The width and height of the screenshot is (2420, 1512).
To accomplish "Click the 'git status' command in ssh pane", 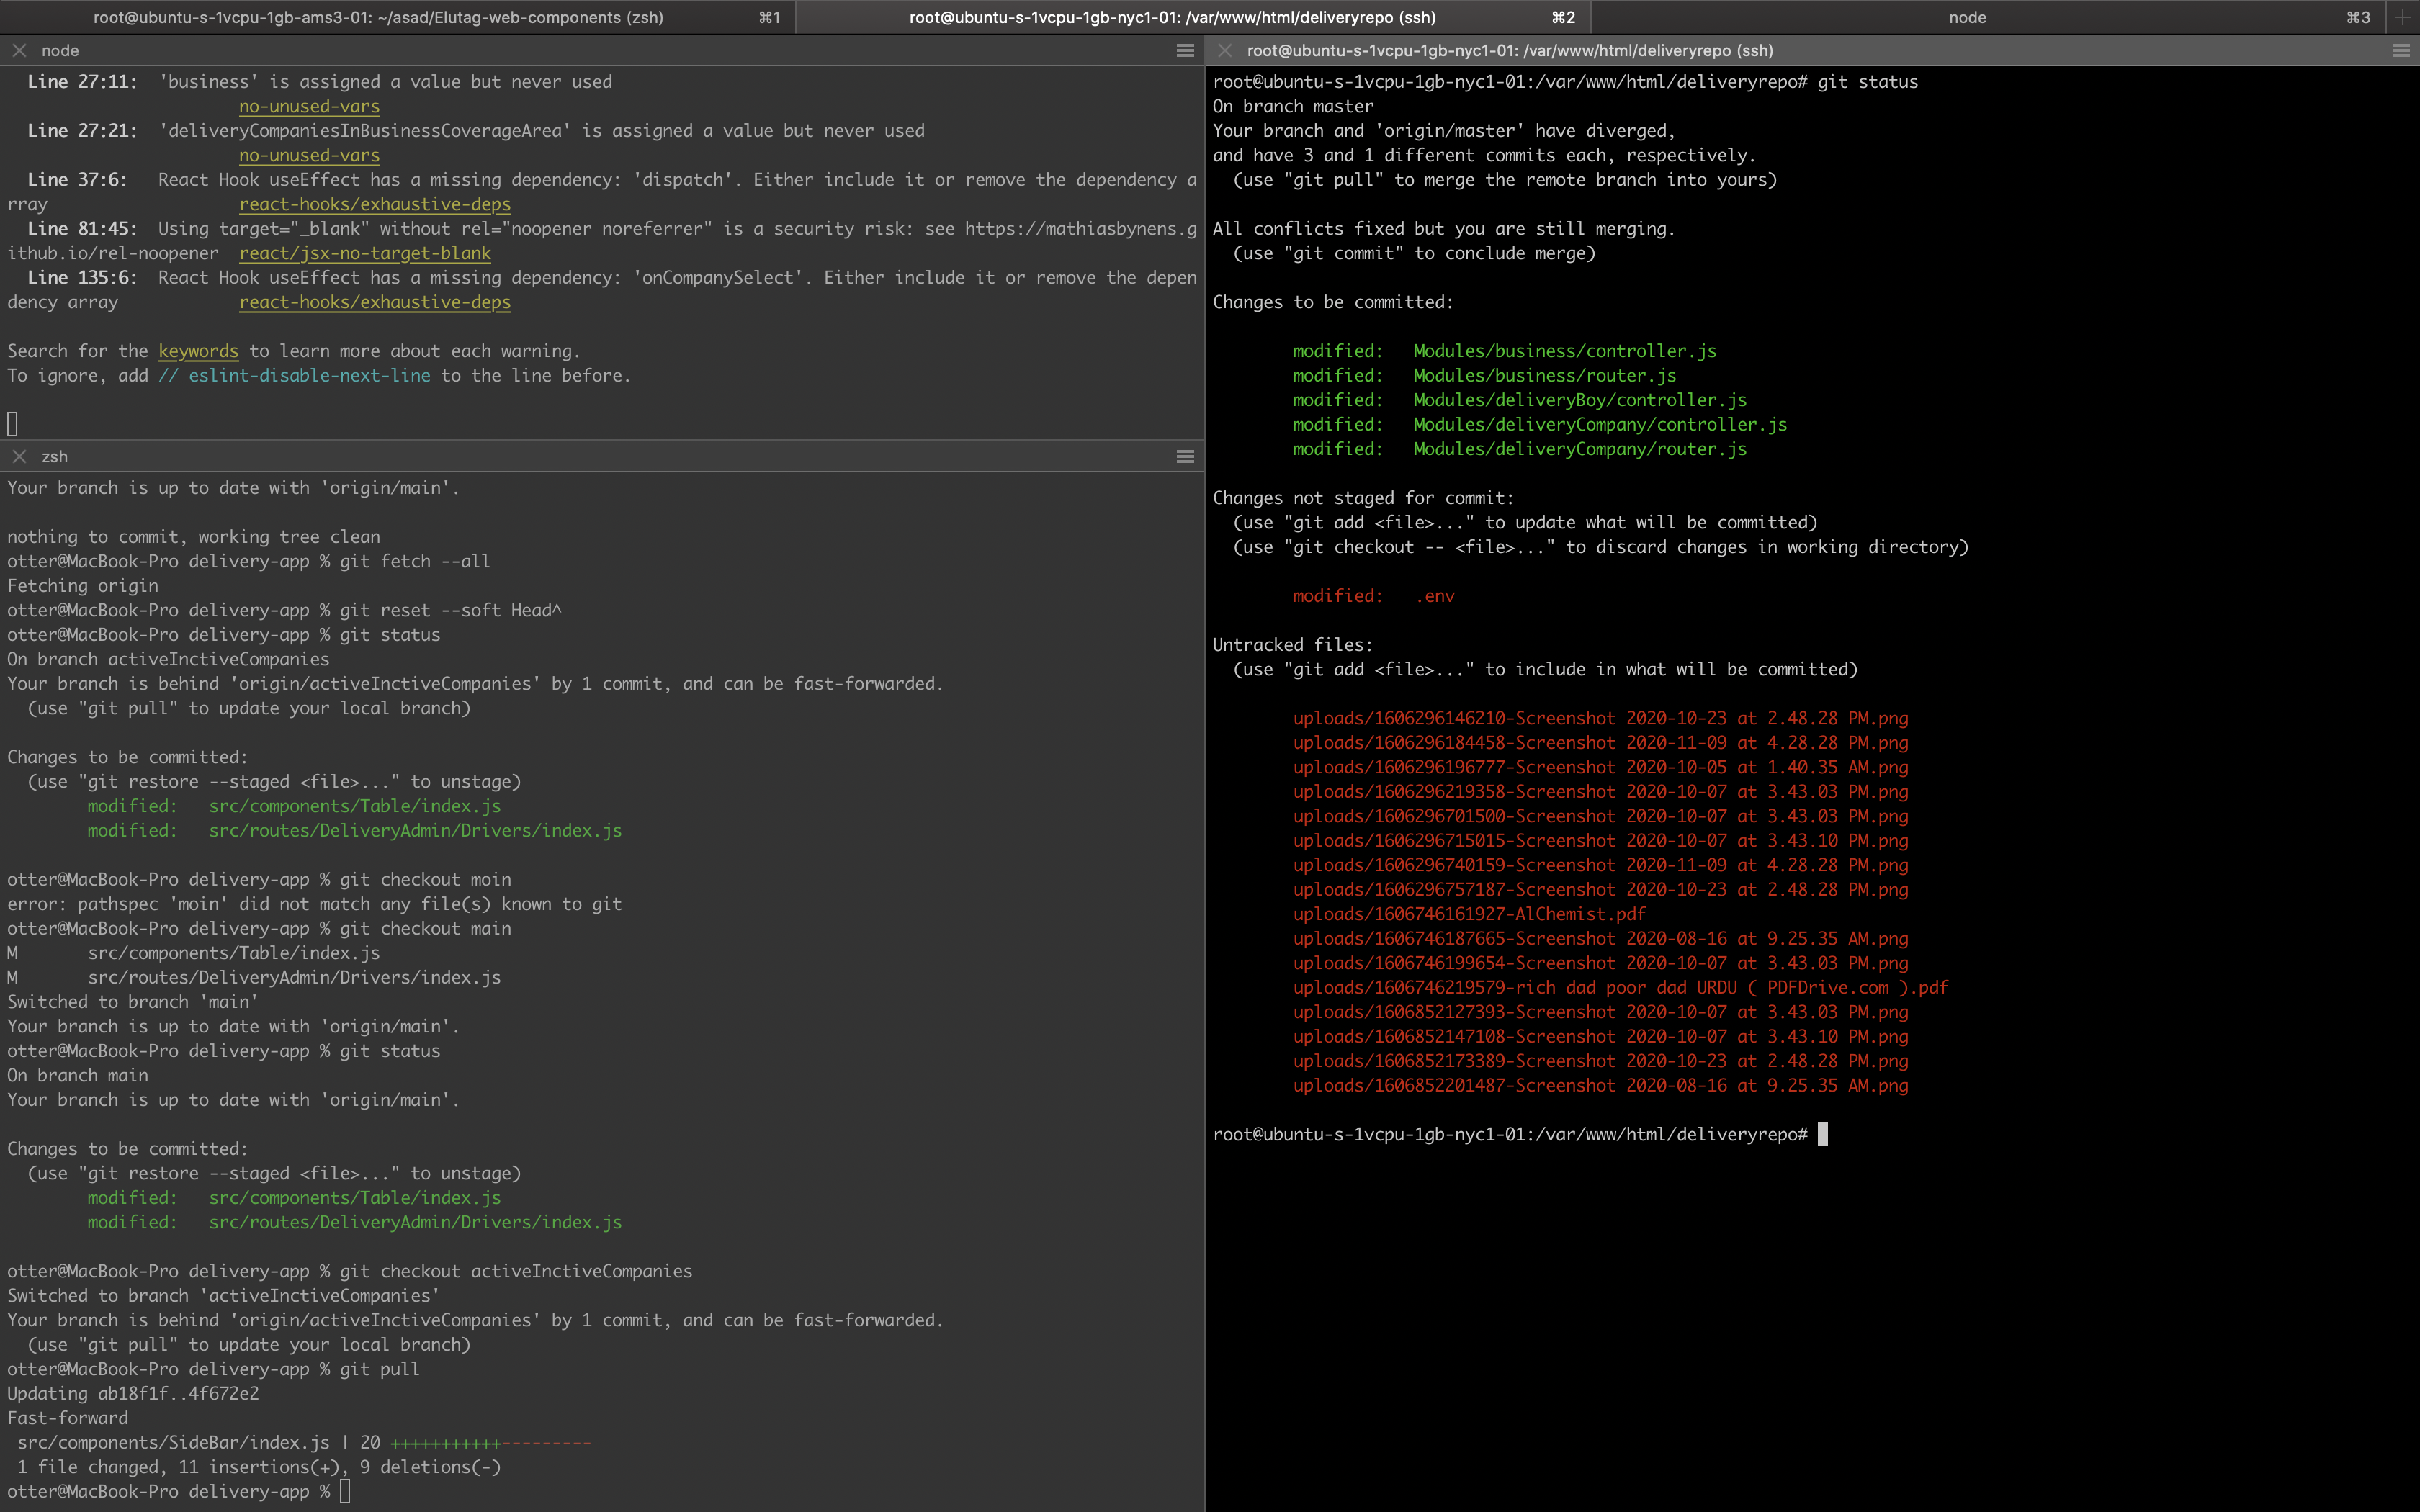I will [x=1867, y=82].
